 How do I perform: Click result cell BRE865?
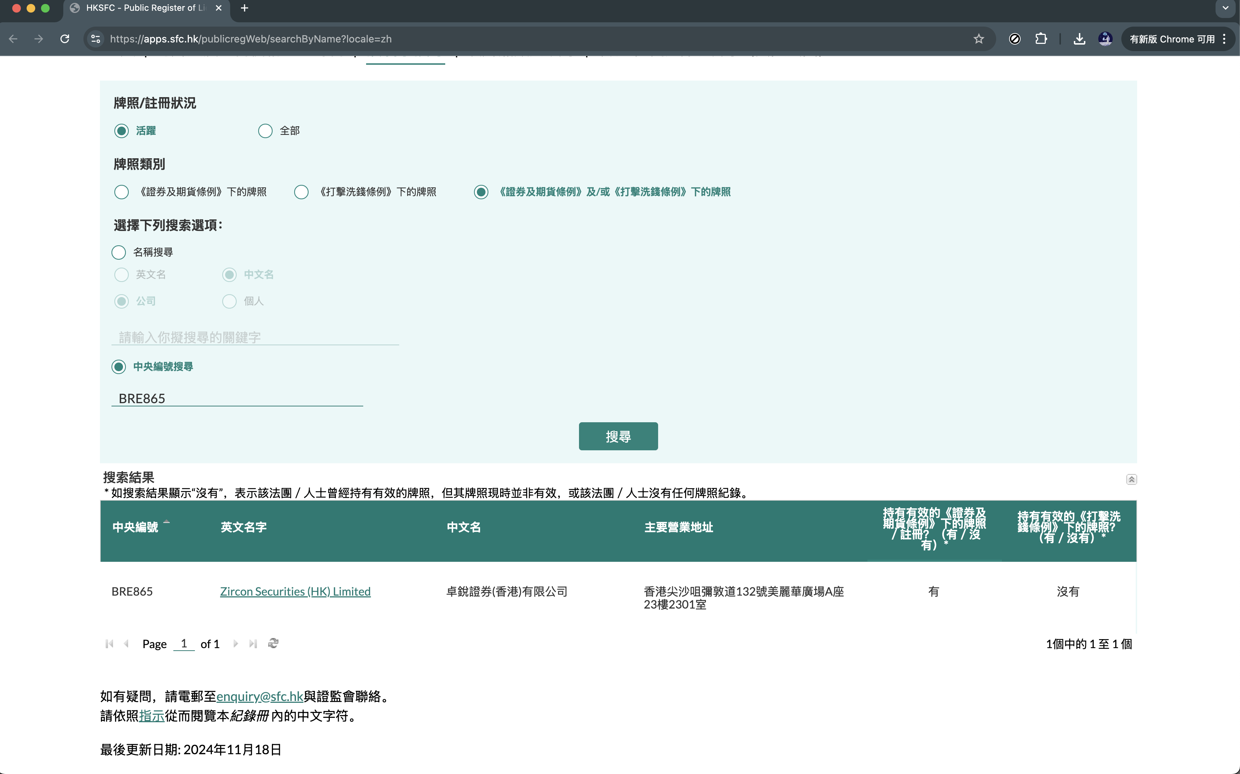coord(132,591)
